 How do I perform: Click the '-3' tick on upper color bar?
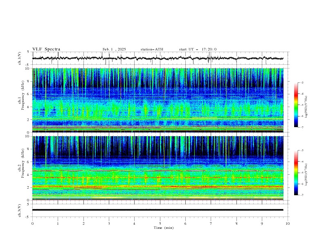click(301, 82)
